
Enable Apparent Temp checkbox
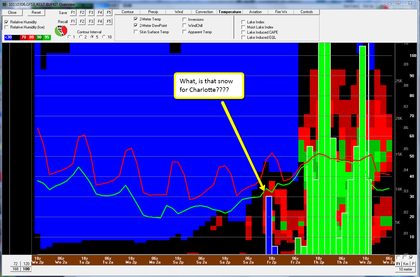click(x=184, y=32)
